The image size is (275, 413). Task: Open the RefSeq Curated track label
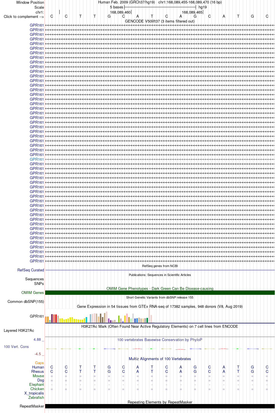tap(31, 270)
